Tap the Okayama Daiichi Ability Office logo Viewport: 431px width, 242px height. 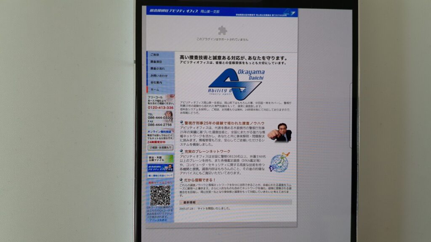coord(236,84)
